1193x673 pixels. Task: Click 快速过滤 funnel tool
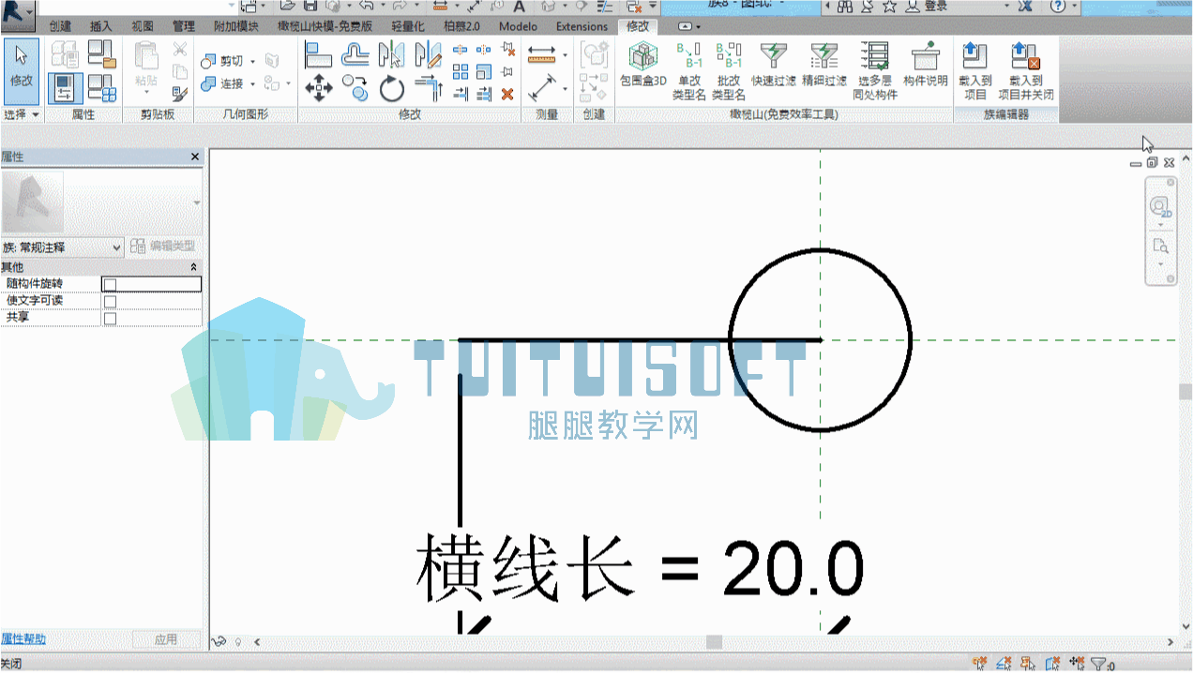[773, 66]
